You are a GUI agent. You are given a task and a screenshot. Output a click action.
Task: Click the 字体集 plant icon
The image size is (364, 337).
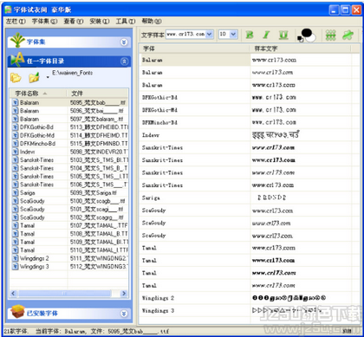tap(17, 41)
